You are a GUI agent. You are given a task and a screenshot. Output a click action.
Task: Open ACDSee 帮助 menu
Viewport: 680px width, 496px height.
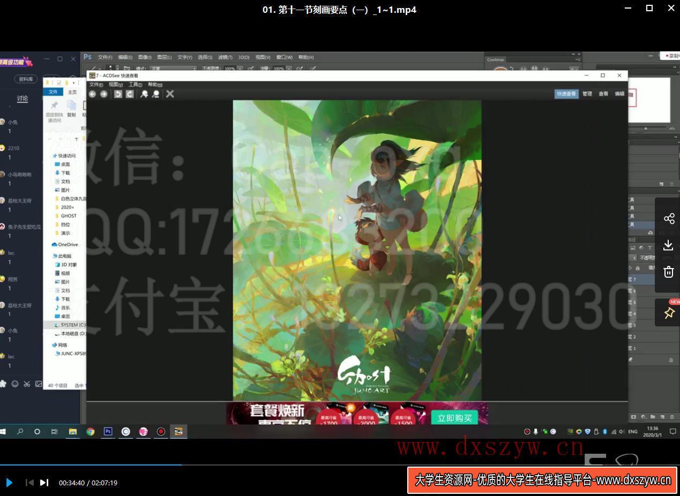click(x=155, y=85)
